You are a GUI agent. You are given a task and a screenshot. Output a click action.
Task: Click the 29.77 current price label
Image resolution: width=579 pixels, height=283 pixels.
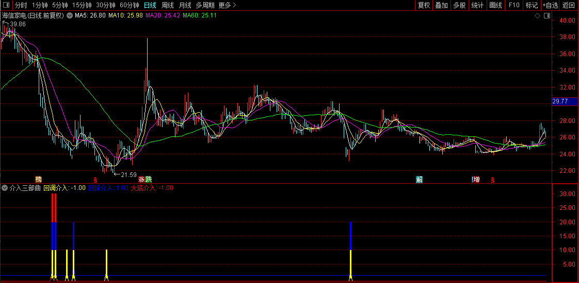[560, 101]
